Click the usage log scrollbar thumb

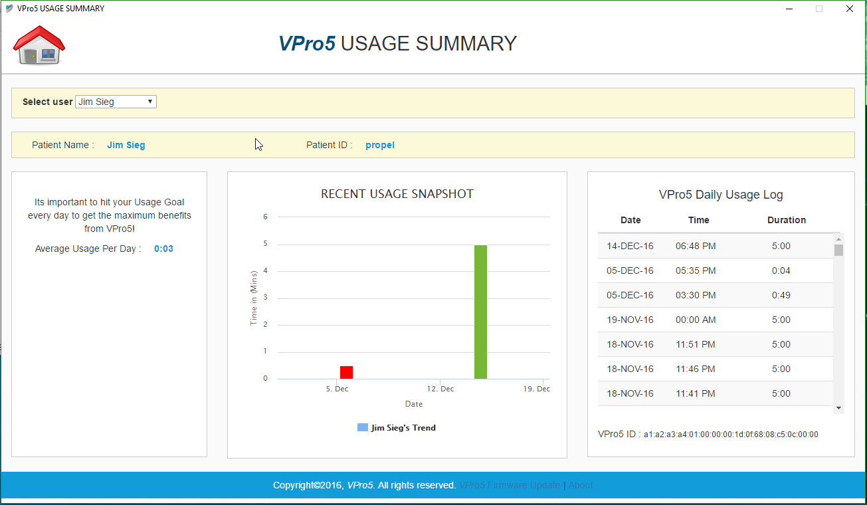coord(838,251)
